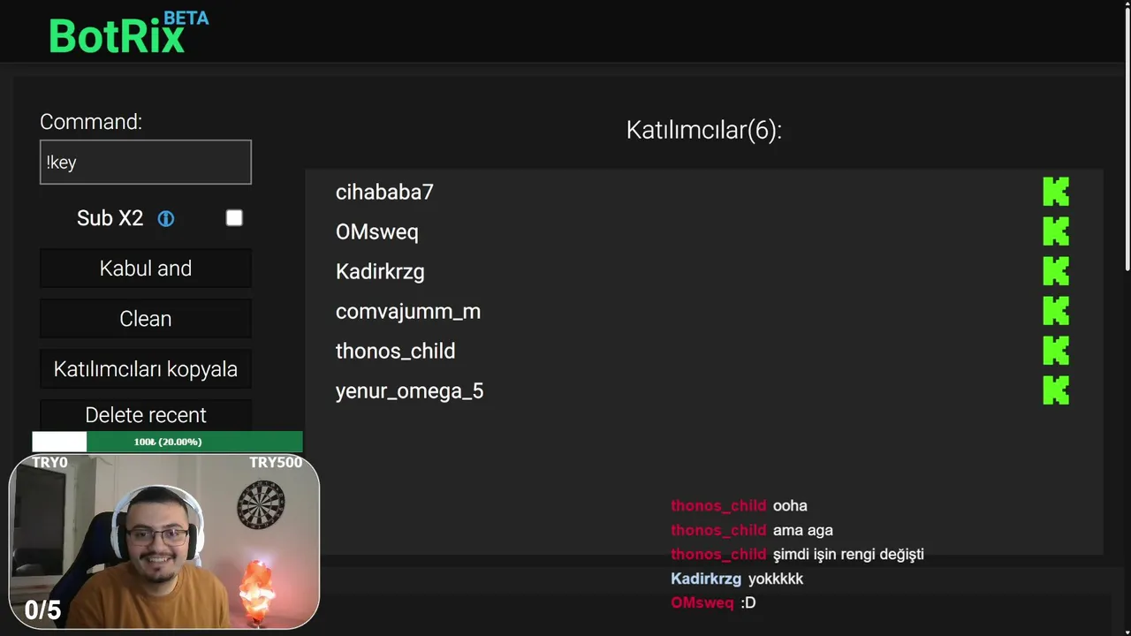
Task: Click the Delete recent button
Action: click(146, 415)
